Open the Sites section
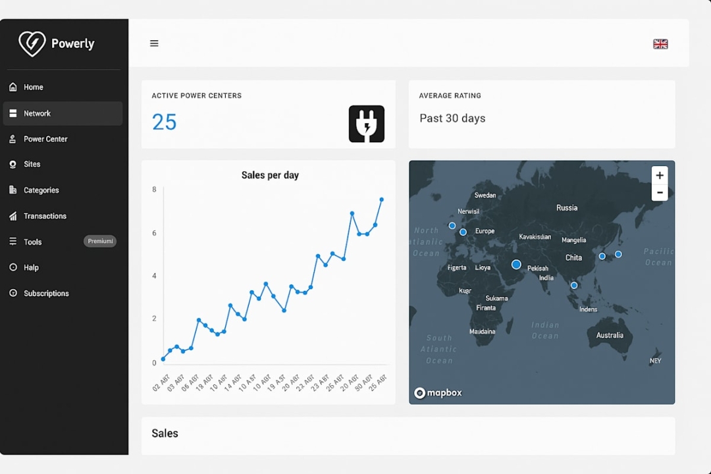 [x=63, y=164]
